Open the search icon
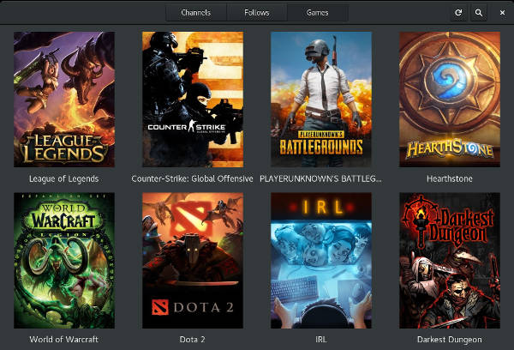Image resolution: width=514 pixels, height=350 pixels. 479,13
